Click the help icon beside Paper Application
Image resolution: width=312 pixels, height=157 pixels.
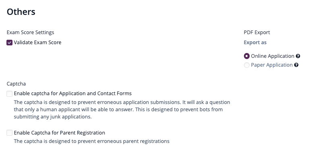(x=296, y=65)
